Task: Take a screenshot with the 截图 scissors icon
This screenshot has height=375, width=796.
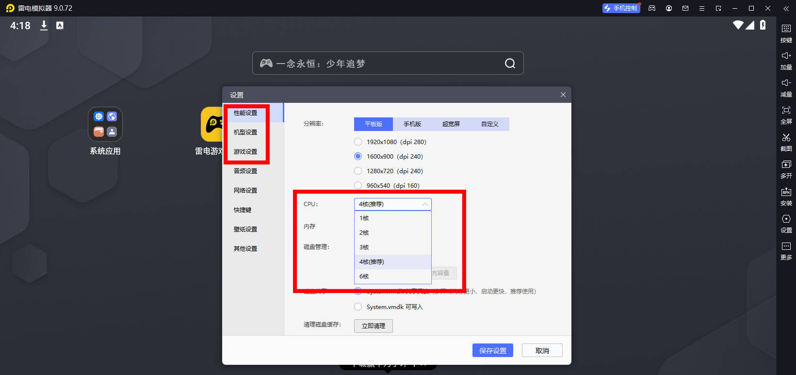Action: 786,138
